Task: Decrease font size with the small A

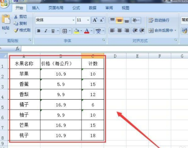Action: [x=101, y=20]
